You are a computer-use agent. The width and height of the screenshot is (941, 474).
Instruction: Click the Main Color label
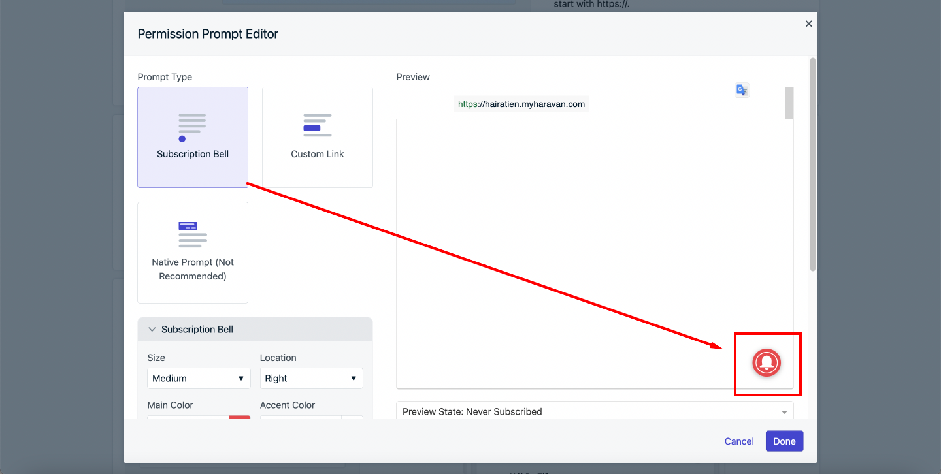[171, 405]
